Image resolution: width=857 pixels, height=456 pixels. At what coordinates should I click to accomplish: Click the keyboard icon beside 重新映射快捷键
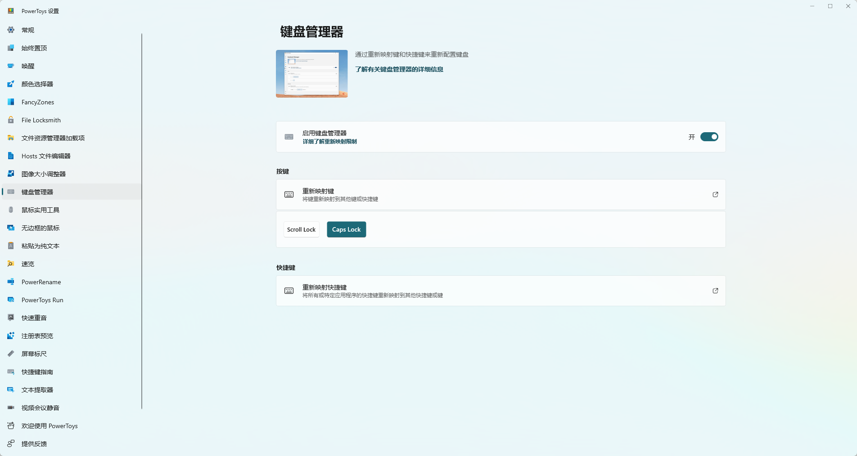[x=289, y=291]
